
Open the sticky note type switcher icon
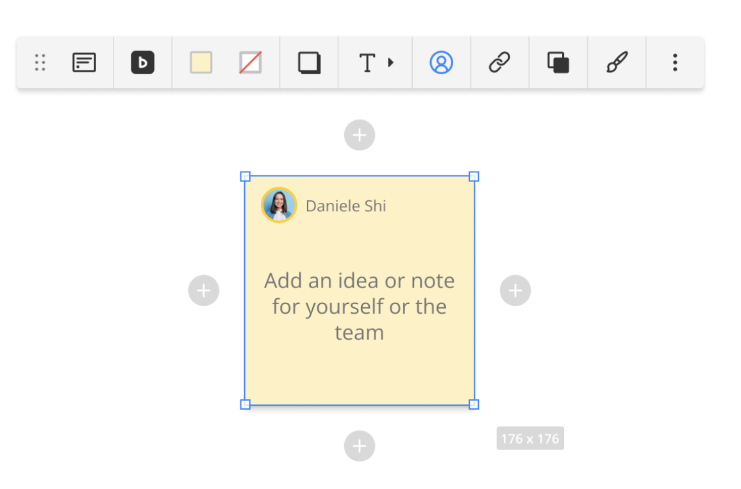(84, 63)
